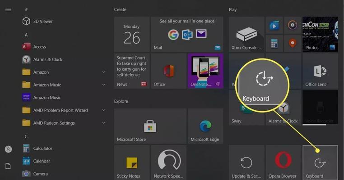Jump to the # letter section header
344x180 pixels.
click(26, 9)
